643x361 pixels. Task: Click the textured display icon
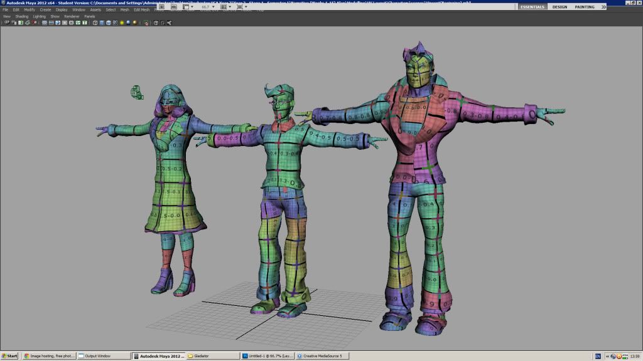click(x=116, y=23)
